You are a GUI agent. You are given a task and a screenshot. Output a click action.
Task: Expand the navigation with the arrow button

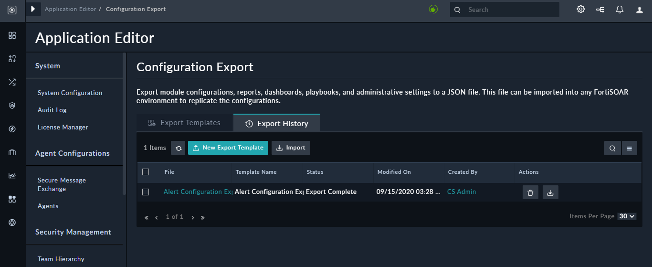pos(33,9)
